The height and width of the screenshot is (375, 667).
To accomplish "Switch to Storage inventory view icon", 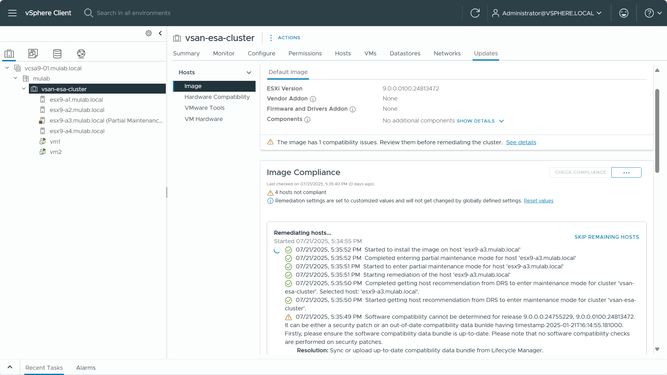I will (x=57, y=53).
